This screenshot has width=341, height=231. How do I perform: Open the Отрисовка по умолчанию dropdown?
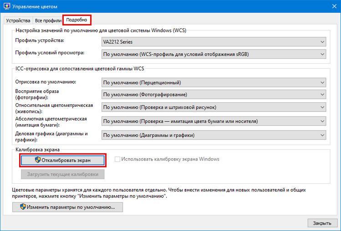[x=214, y=83]
